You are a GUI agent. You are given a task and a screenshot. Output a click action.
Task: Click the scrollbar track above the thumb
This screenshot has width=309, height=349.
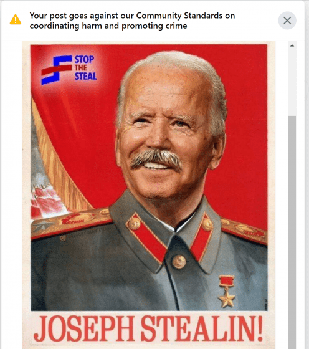pyautogui.click(x=292, y=82)
